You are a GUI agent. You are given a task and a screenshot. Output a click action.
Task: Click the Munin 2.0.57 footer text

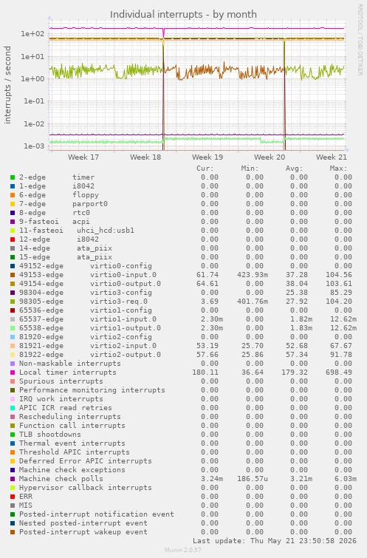coord(183,550)
